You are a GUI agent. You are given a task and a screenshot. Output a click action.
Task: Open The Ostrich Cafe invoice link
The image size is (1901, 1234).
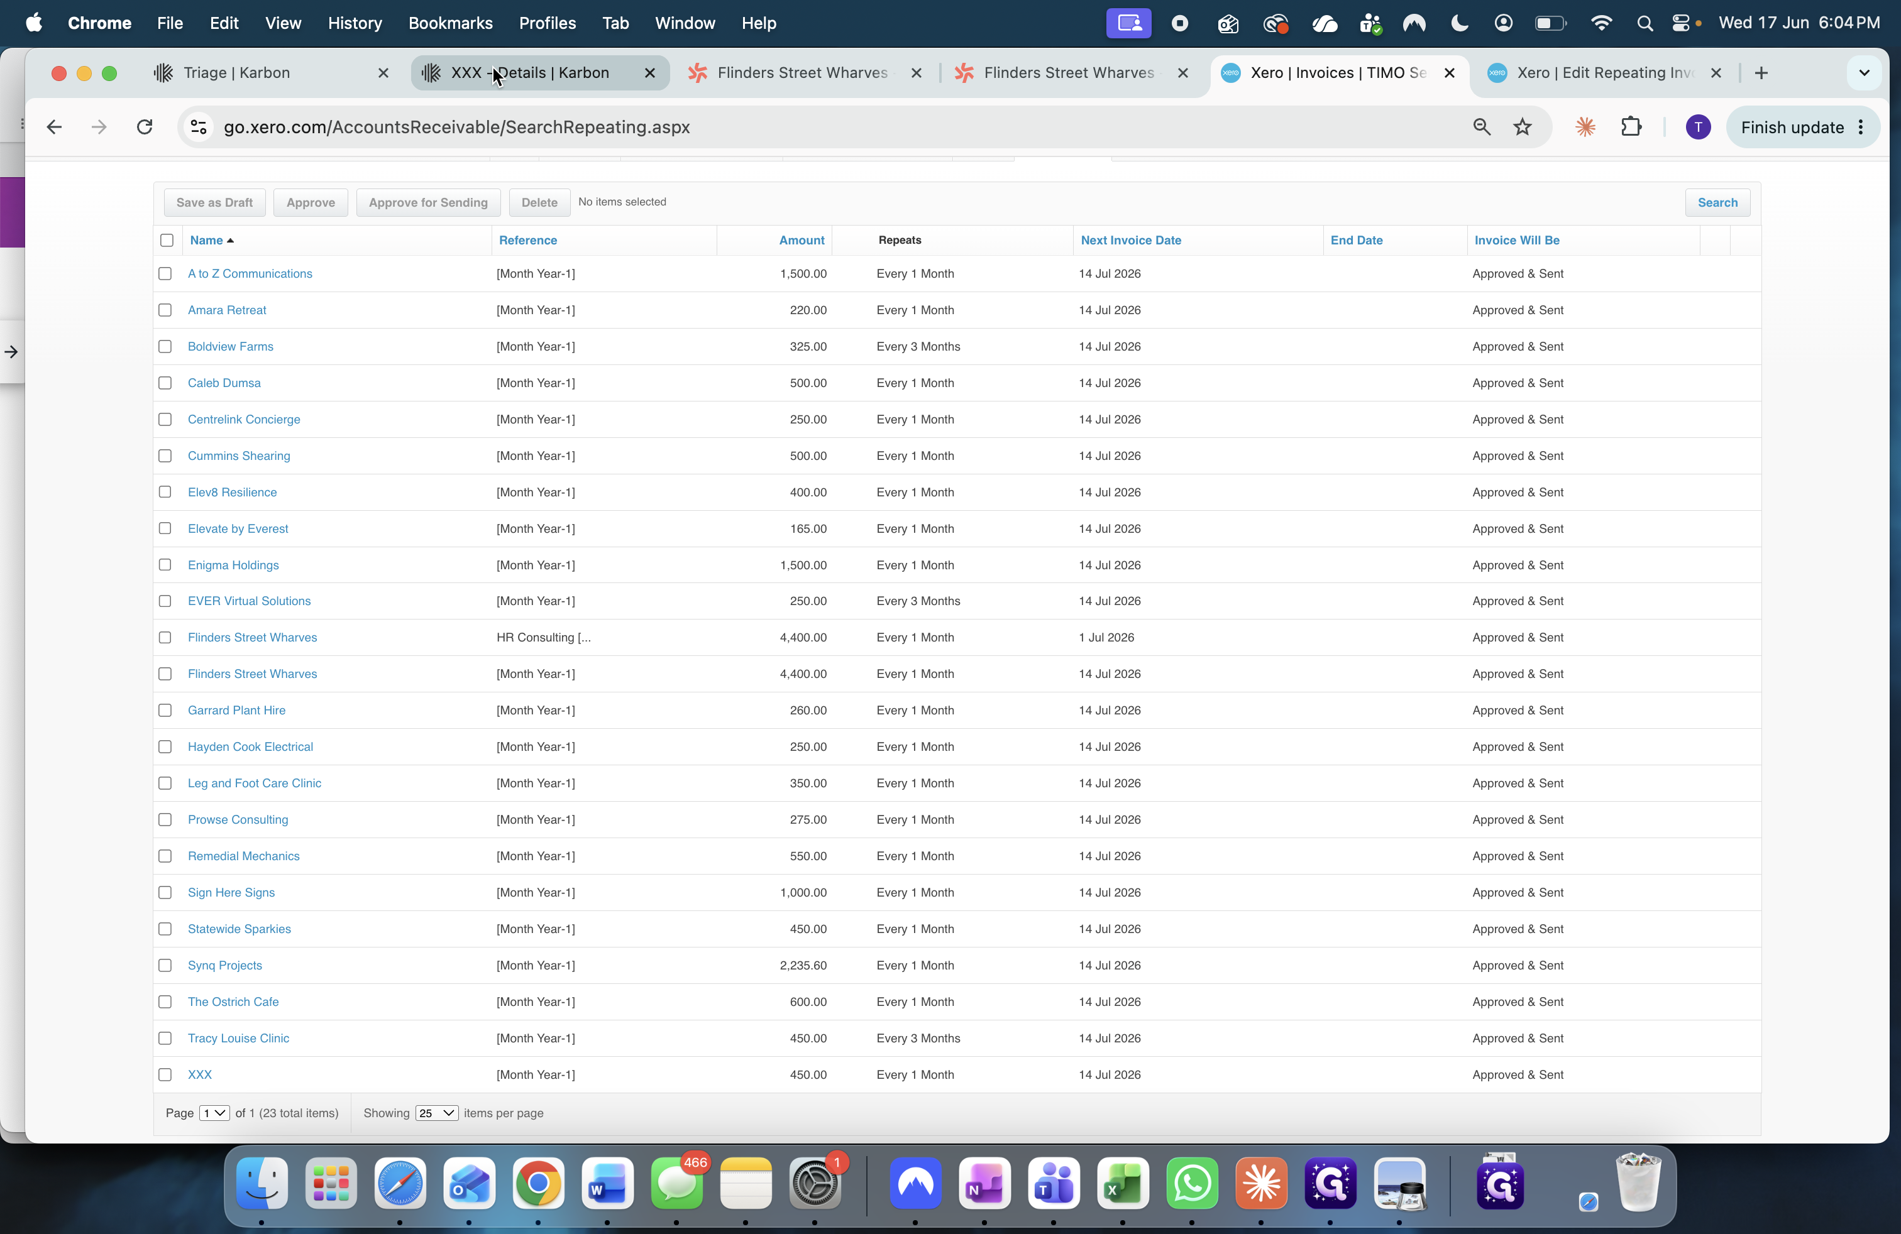[233, 1002]
